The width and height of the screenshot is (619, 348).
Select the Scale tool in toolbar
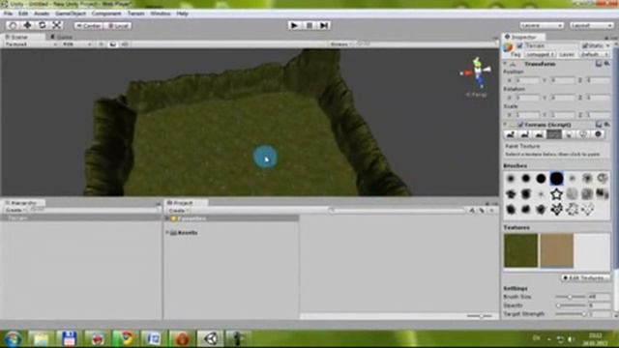click(57, 25)
